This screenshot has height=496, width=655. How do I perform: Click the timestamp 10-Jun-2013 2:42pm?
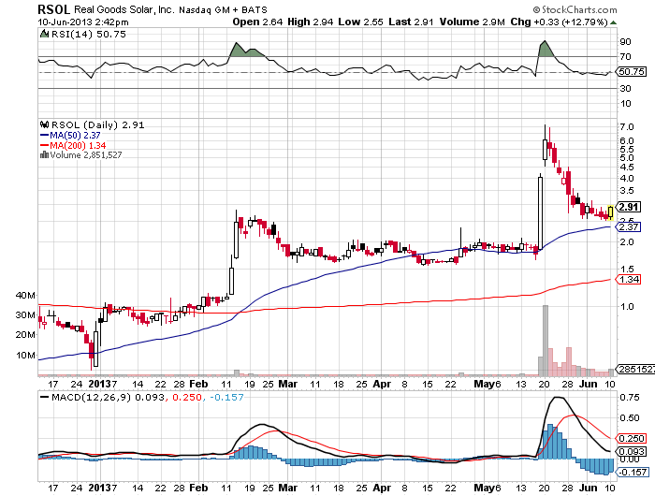pos(83,22)
